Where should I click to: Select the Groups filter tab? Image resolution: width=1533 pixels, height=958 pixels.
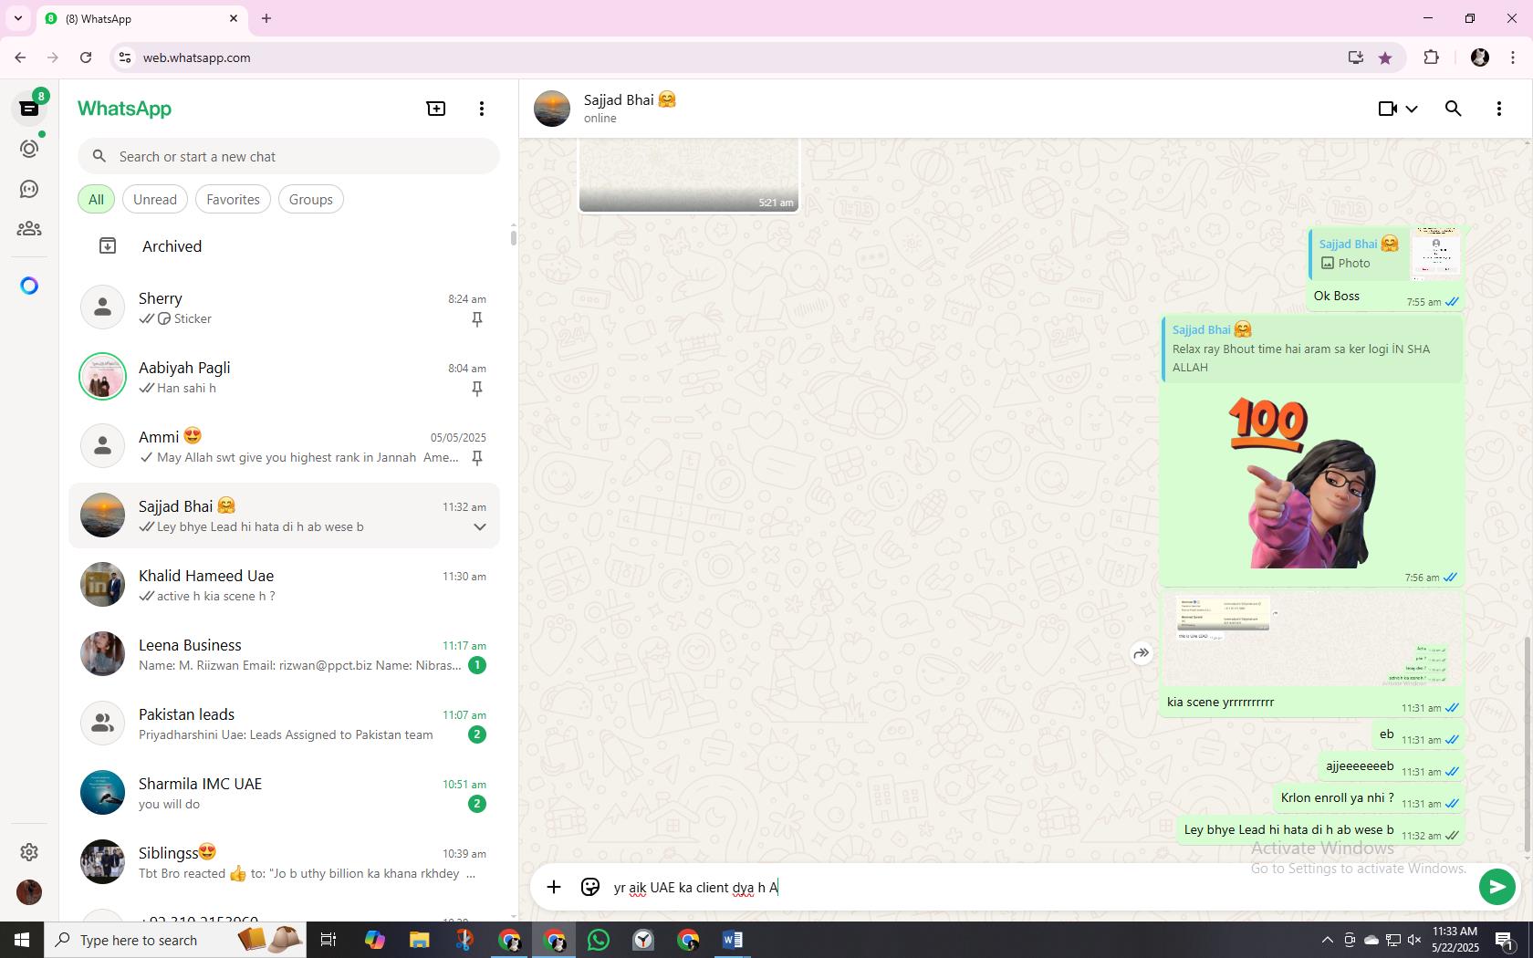pos(311,200)
